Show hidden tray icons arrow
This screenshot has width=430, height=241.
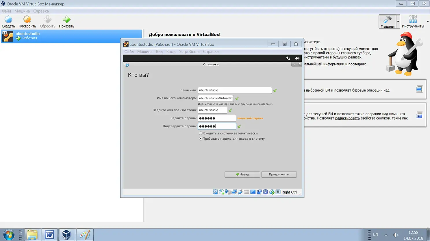[x=386, y=235]
